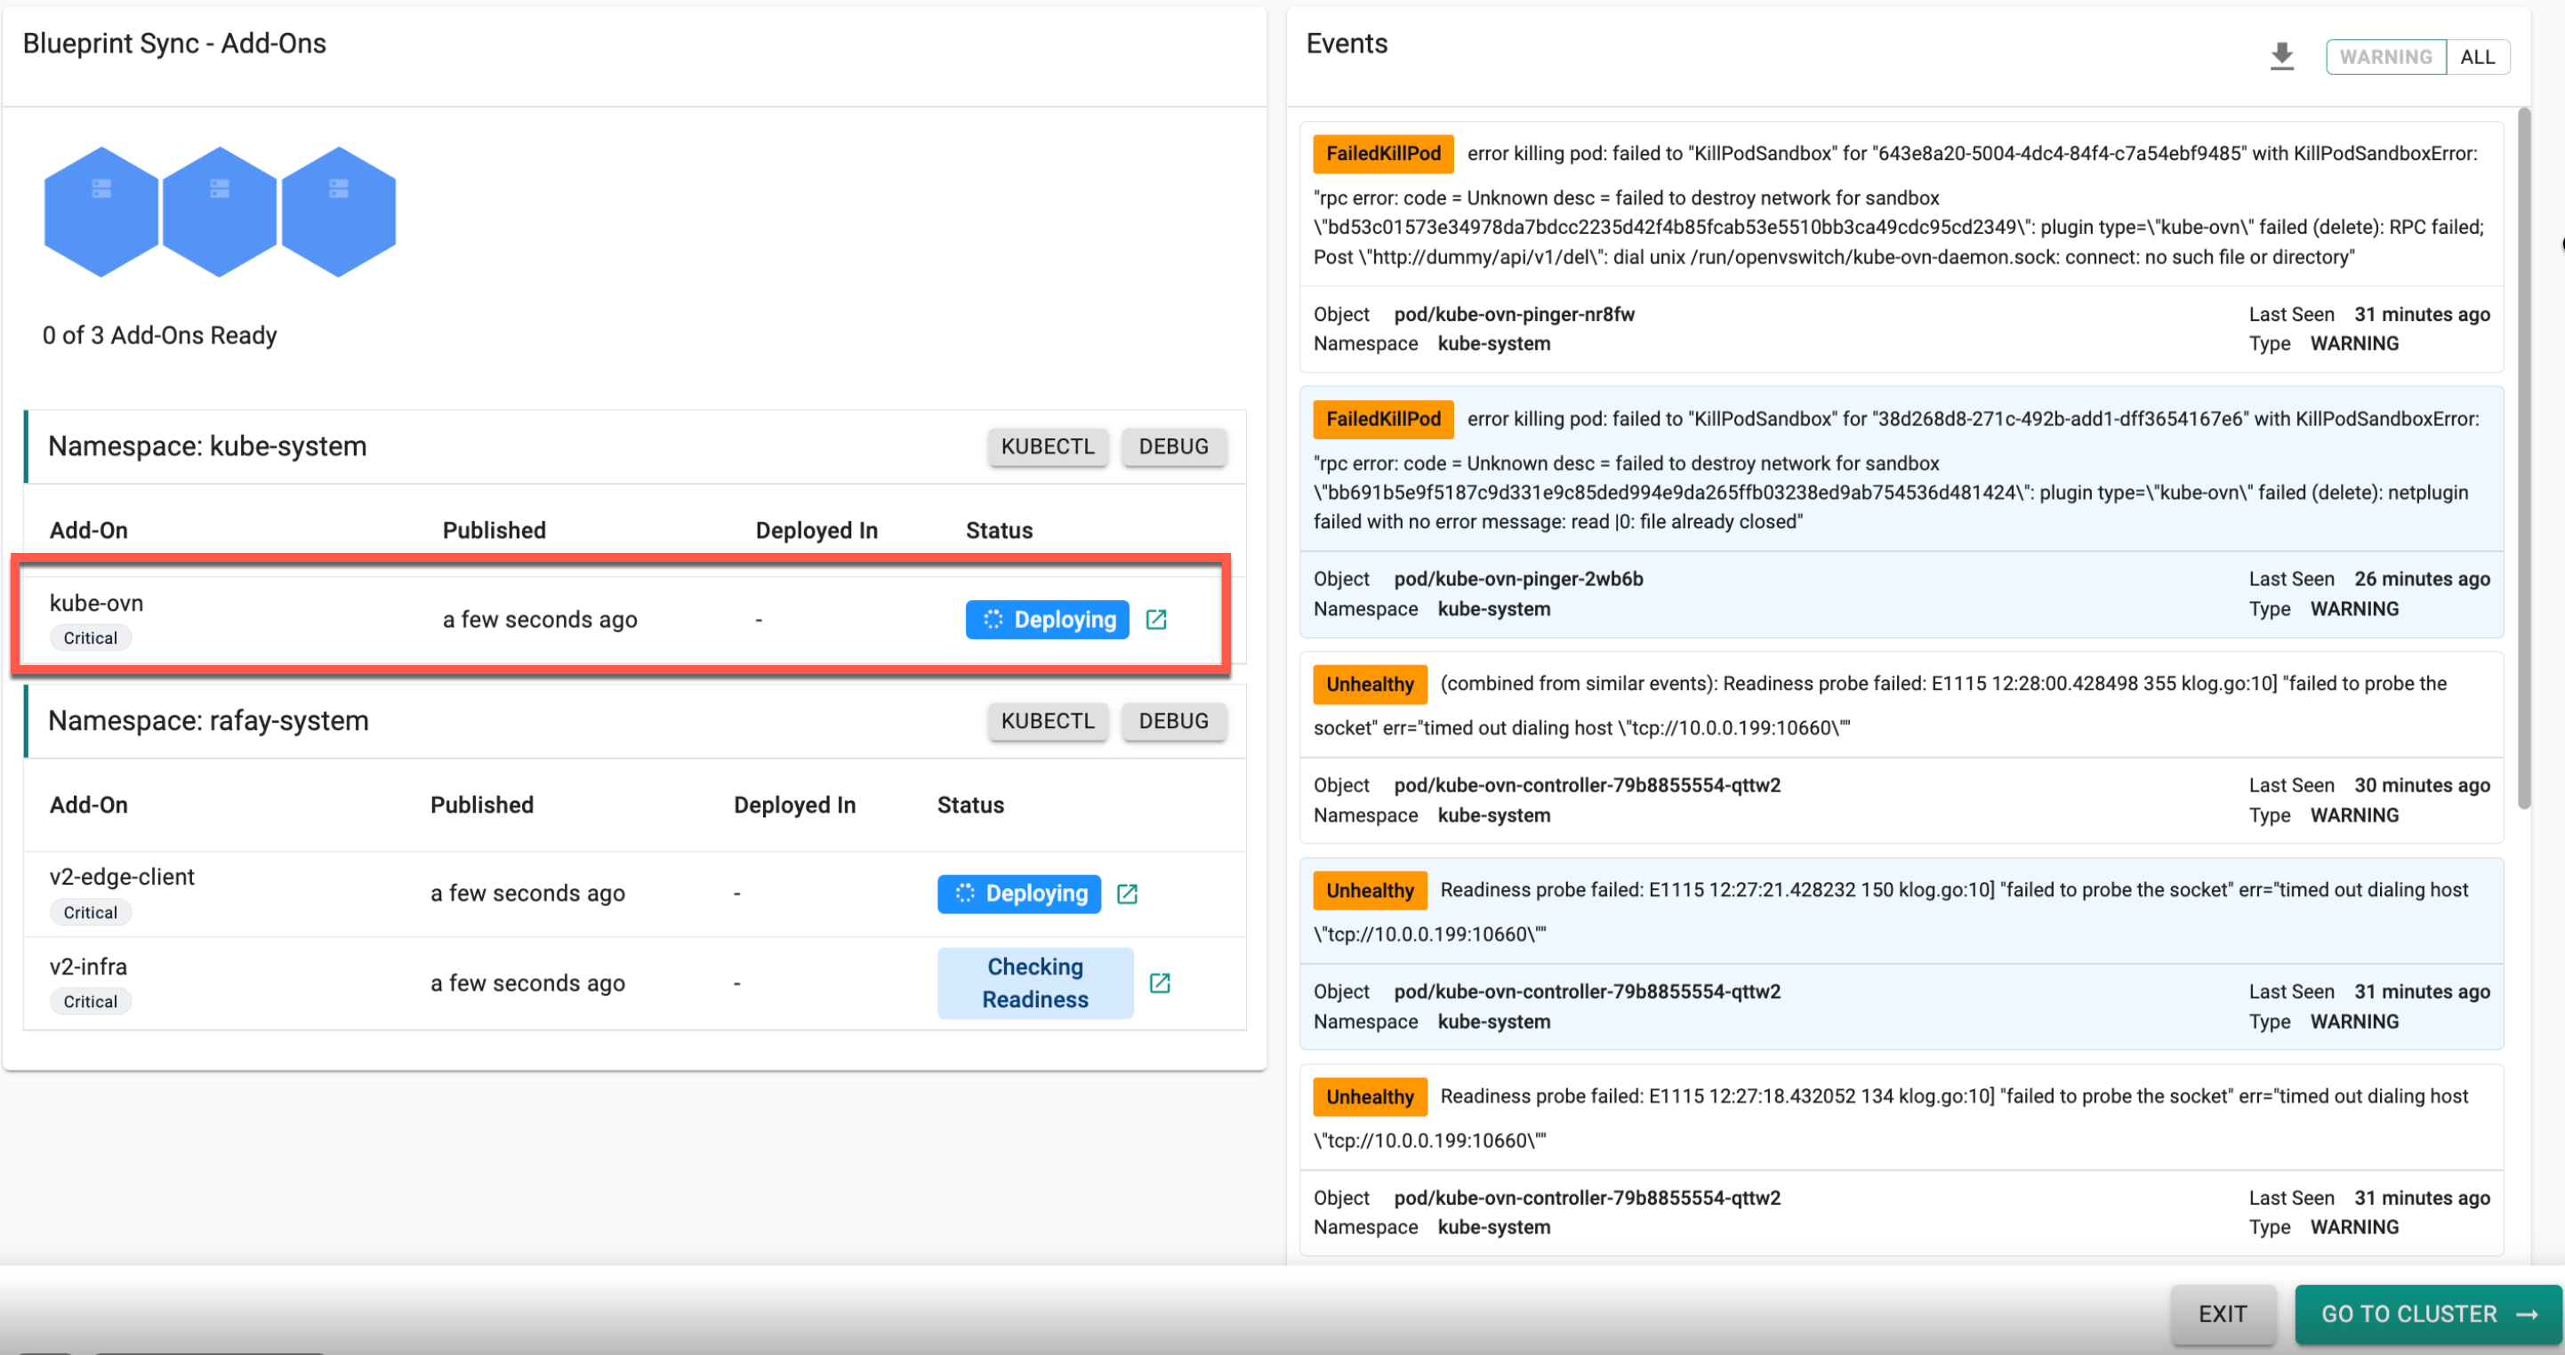
Task: Click kube-ovn Deploying status badge
Action: (1047, 619)
